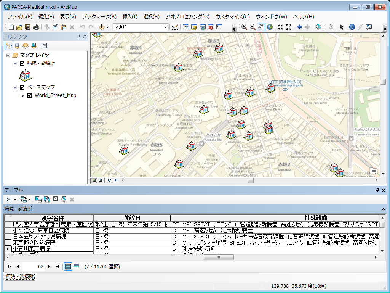Go back to previous extent
390x293 pixels.
299,27
